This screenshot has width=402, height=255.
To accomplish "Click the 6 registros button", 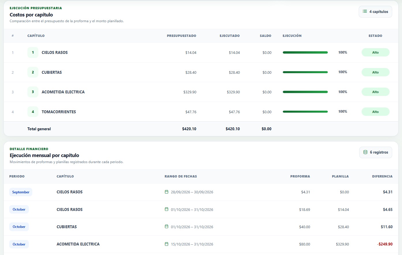I will 376,152.
